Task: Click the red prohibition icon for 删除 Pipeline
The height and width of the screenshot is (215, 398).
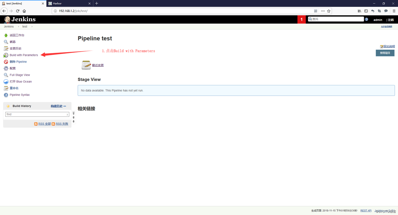Action: [6, 62]
